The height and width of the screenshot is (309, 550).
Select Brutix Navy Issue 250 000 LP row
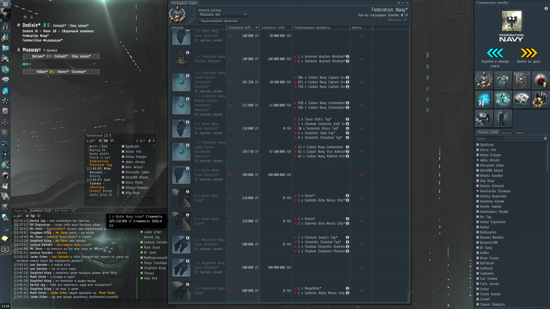[x=288, y=221]
